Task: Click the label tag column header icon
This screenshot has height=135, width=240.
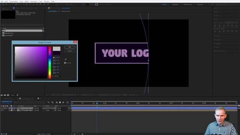Action: pos(11,106)
